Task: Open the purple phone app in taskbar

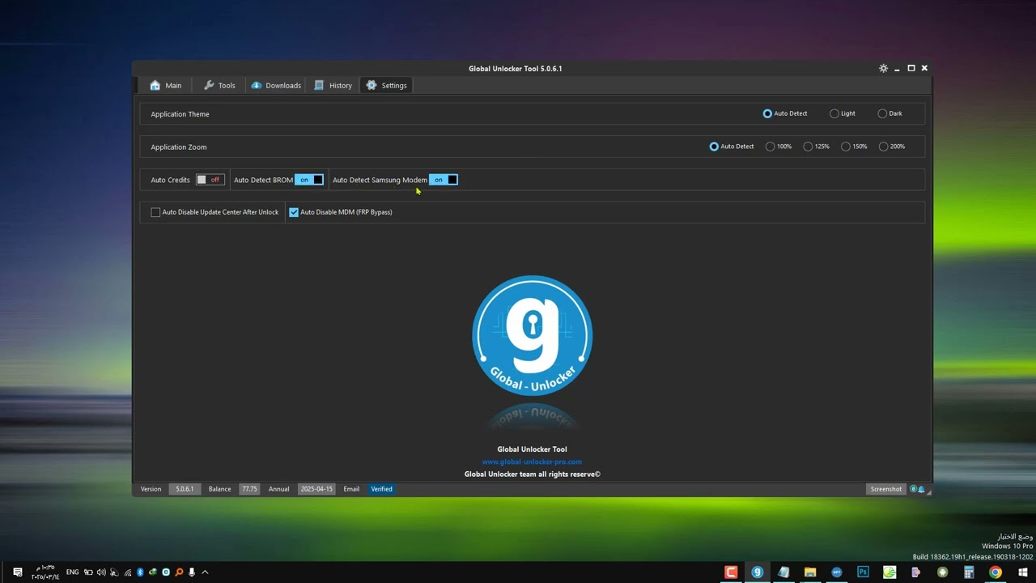Action: (x=916, y=572)
